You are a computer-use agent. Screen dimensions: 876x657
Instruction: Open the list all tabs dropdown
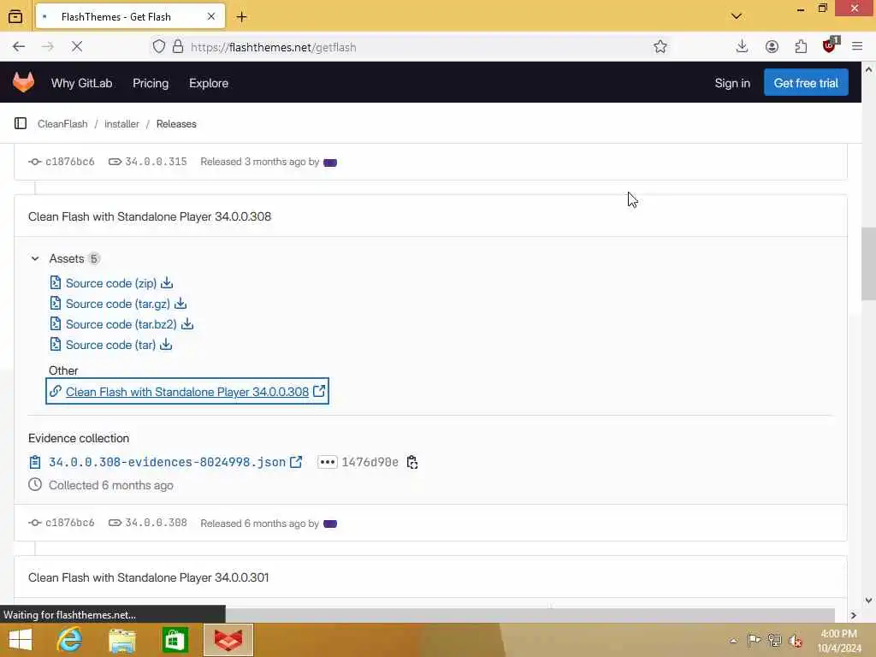tap(737, 16)
